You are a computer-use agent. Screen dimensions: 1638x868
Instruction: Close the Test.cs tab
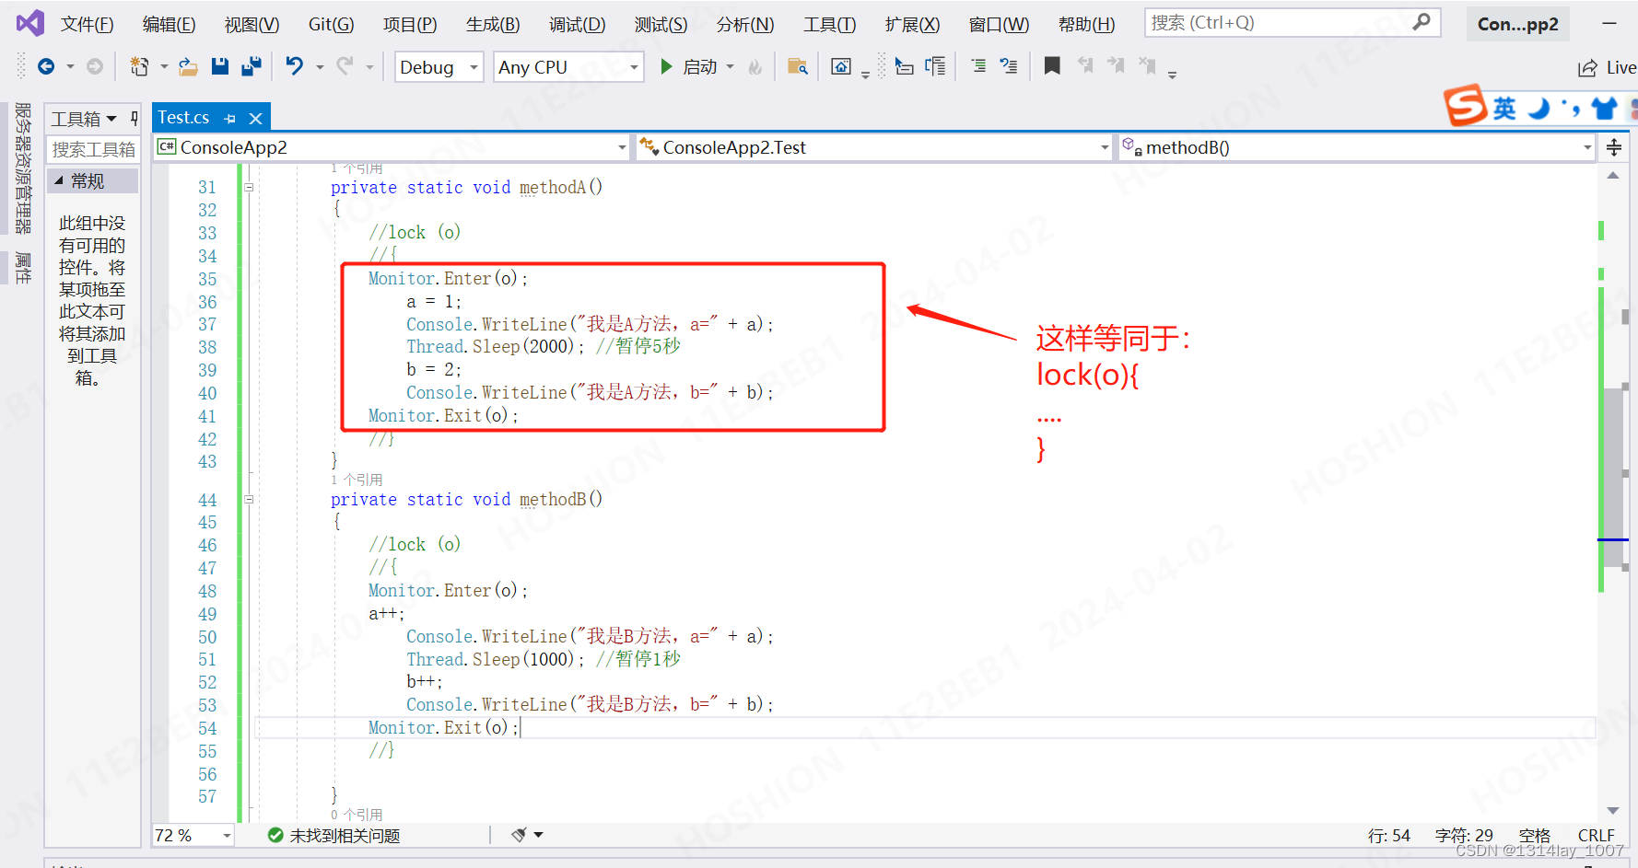coord(256,119)
